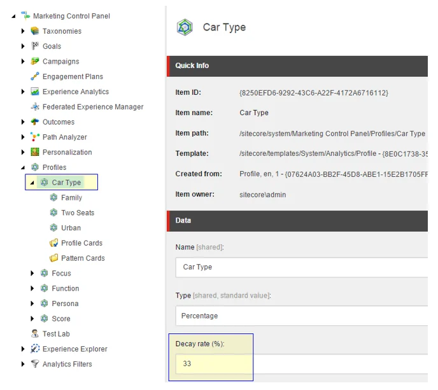438x390 pixels.
Task: Click the Urban profile key icon
Action: 53,228
